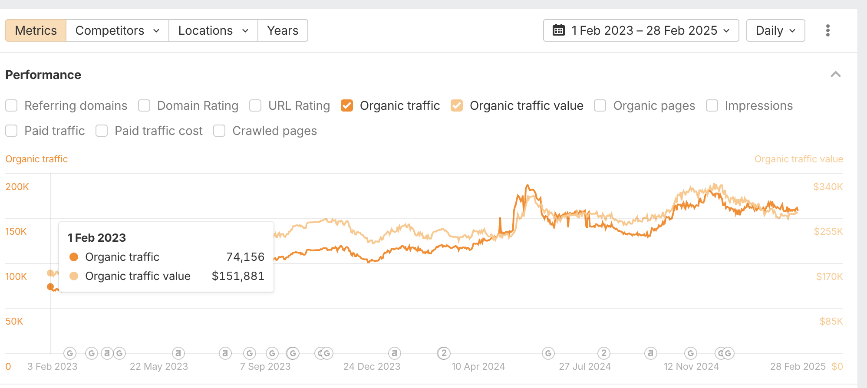867x388 pixels.
Task: Open the Daily interval dropdown
Action: (775, 30)
